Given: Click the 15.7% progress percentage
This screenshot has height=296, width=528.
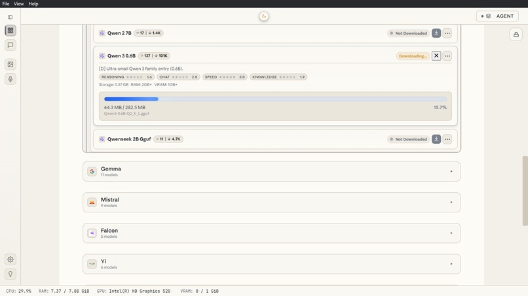Looking at the screenshot, I should pos(440,108).
